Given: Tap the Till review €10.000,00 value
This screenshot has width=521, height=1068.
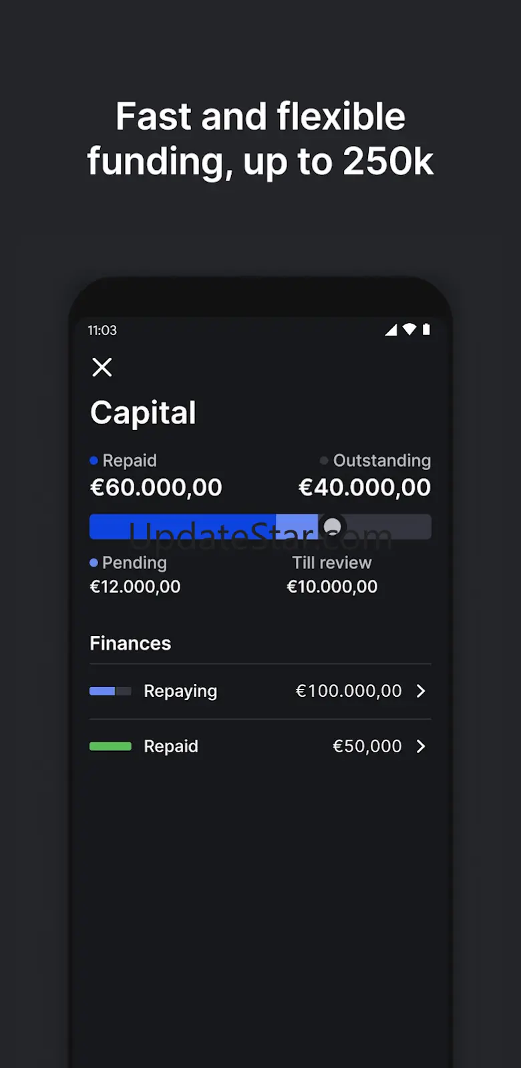Looking at the screenshot, I should click(332, 586).
